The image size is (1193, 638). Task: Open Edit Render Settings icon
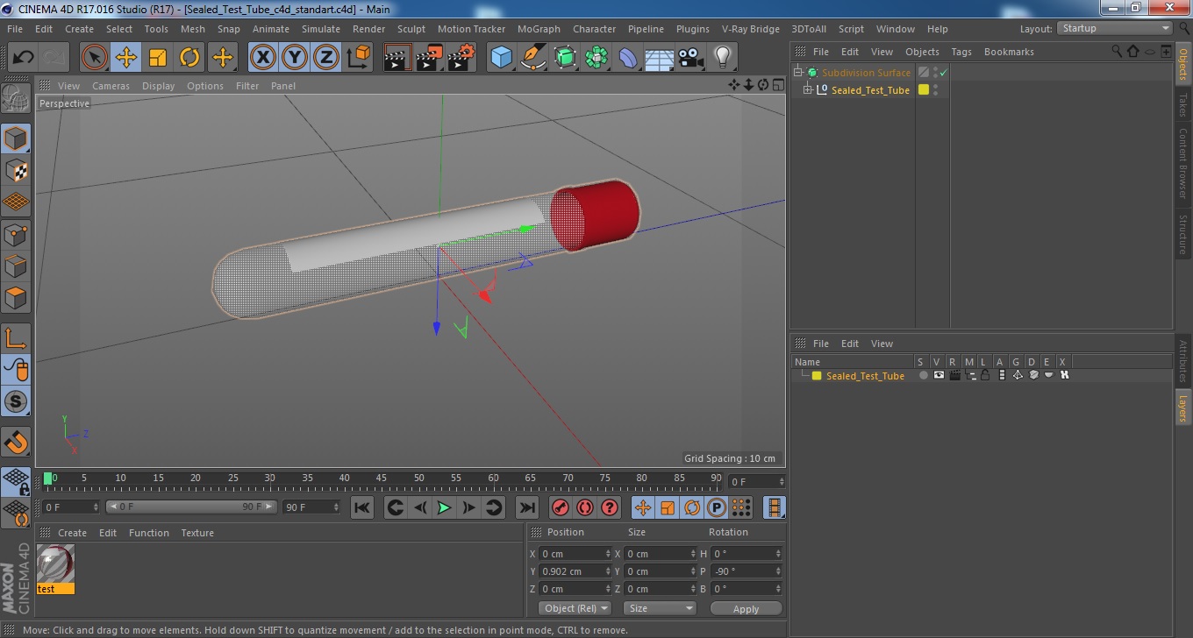pyautogui.click(x=461, y=58)
